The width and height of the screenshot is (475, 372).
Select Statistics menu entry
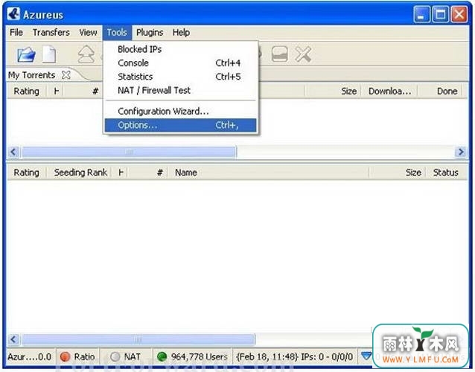pyautogui.click(x=181, y=77)
